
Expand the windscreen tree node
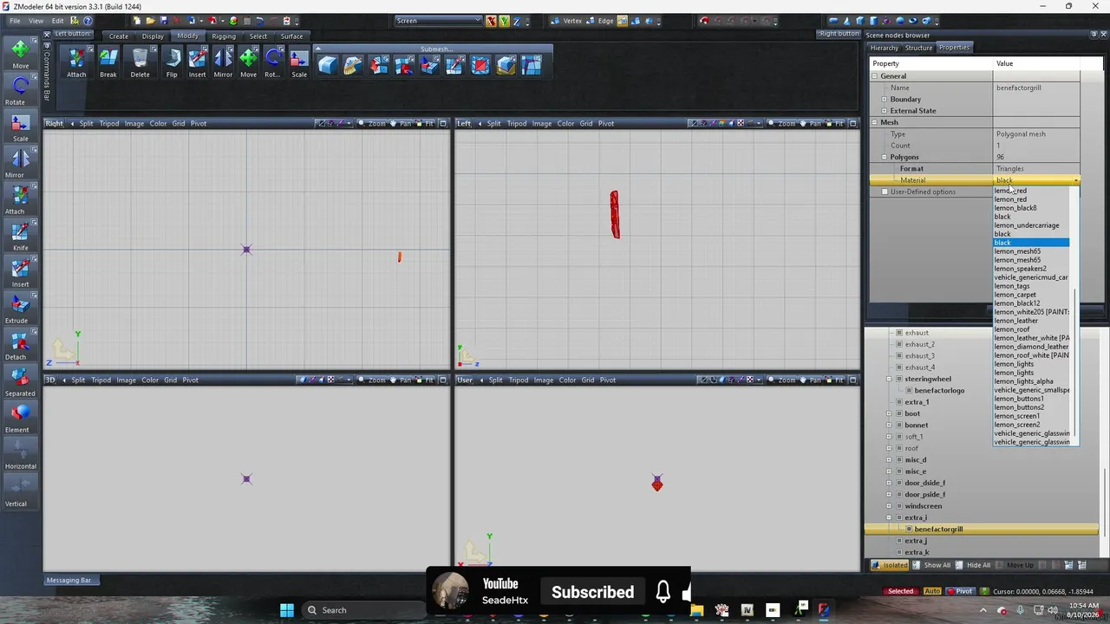[x=889, y=506]
